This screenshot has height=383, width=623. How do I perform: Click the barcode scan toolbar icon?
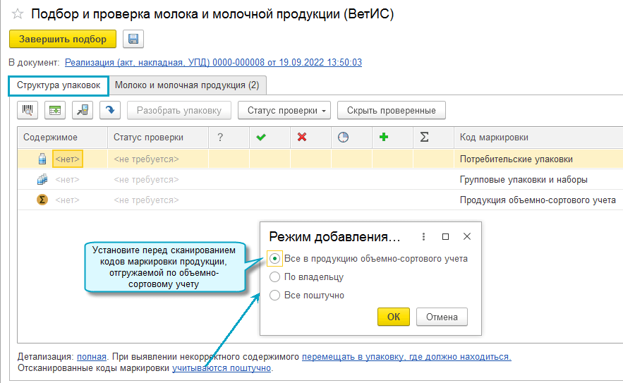click(28, 110)
